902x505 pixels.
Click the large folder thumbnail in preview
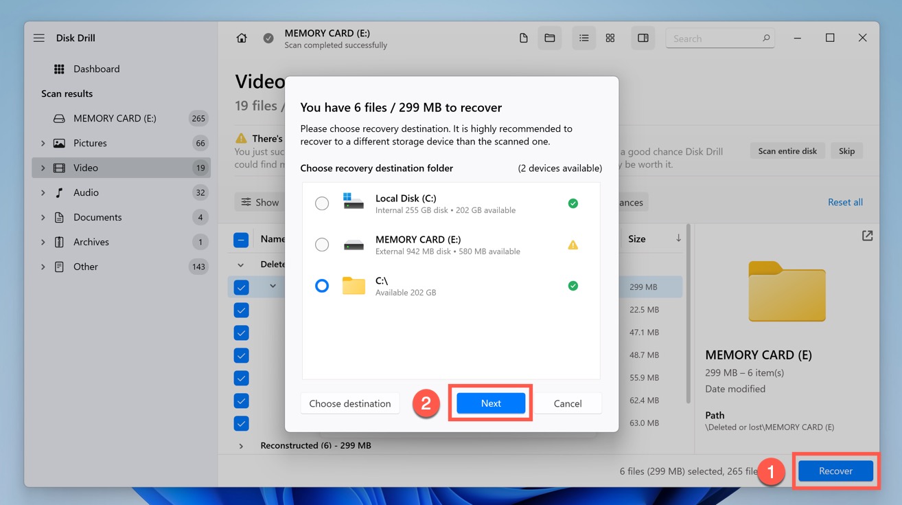[787, 291]
